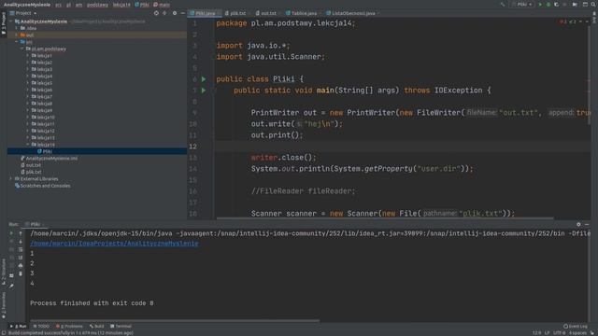Switch to the Tablice.java editor tab
The image size is (598, 336).
[x=302, y=13]
